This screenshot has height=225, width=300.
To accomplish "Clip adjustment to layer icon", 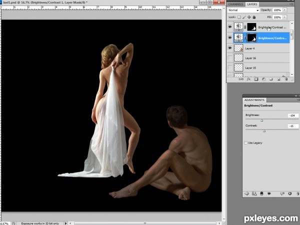I will click(x=261, y=193).
